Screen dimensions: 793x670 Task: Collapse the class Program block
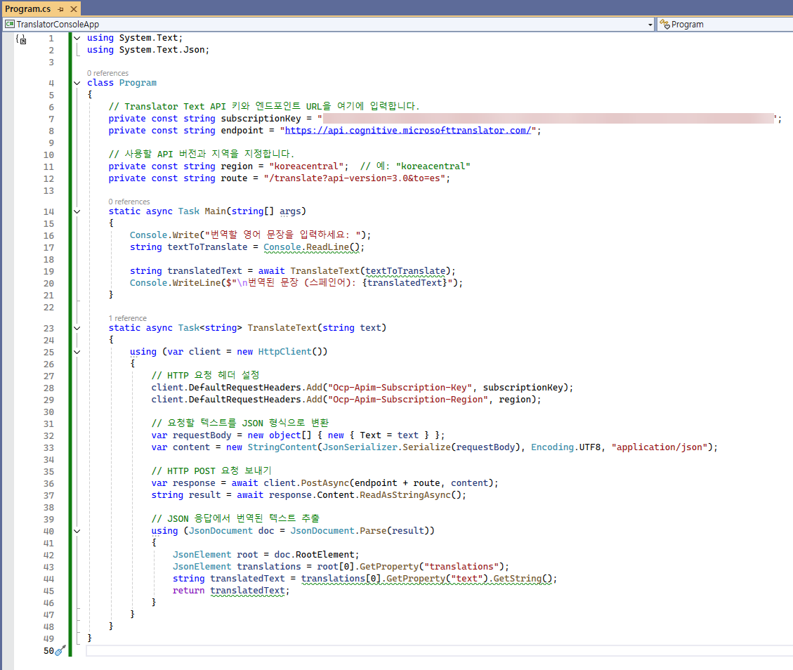coord(77,83)
